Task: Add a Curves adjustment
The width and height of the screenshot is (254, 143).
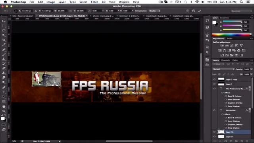Action: point(232,46)
